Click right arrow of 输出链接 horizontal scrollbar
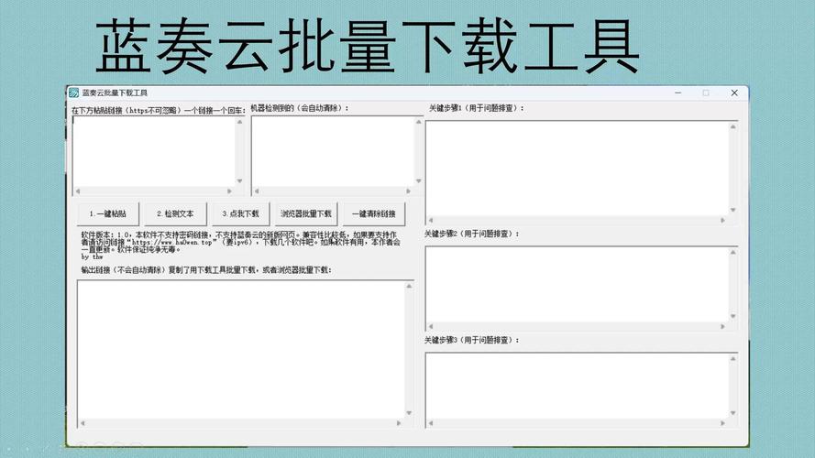815x458 pixels. (x=400, y=423)
